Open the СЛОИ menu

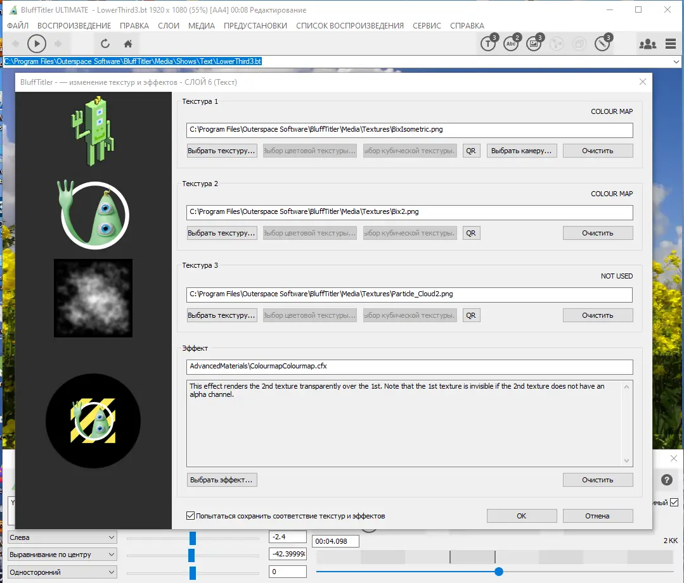[169, 26]
